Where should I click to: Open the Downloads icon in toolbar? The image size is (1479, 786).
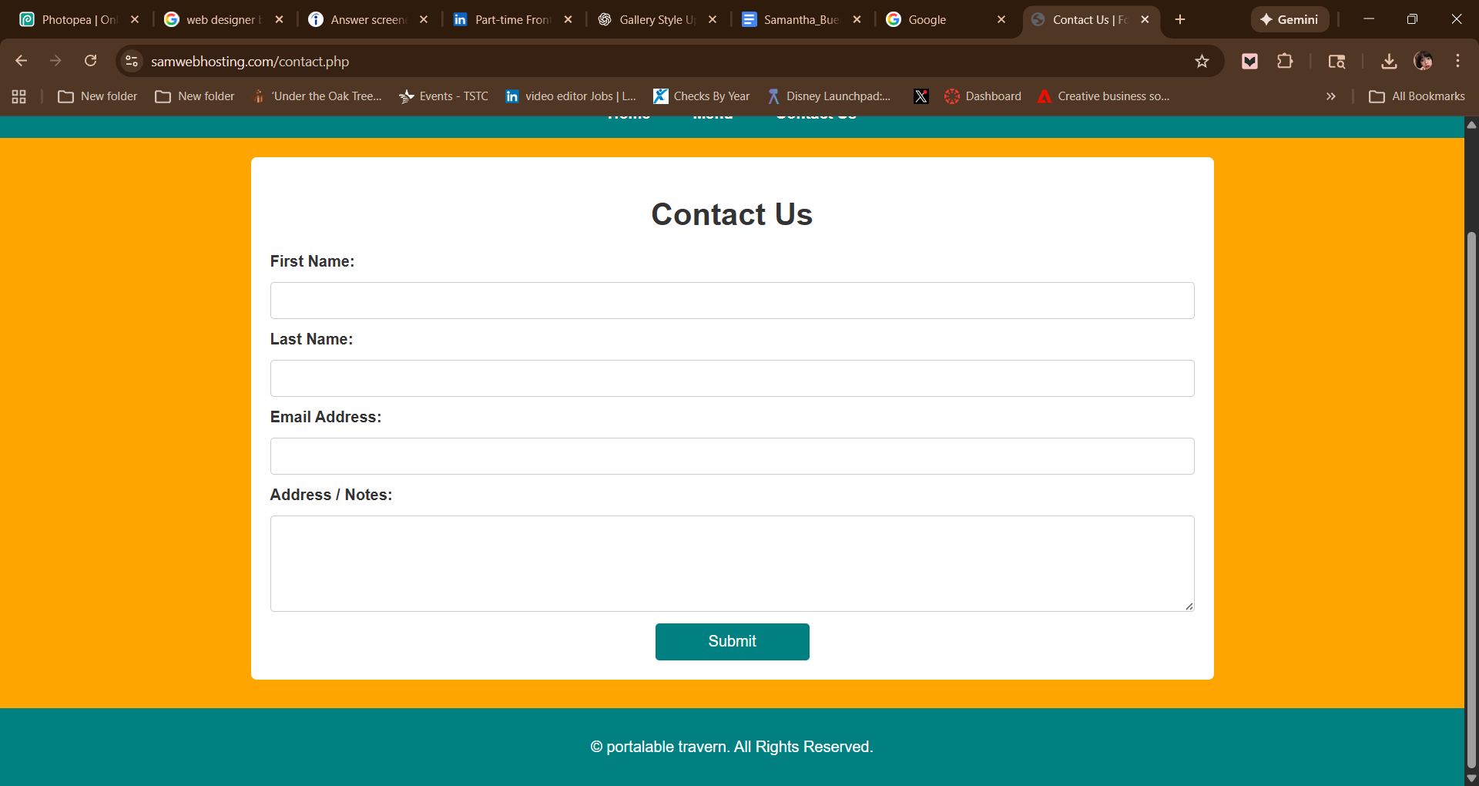click(x=1389, y=61)
